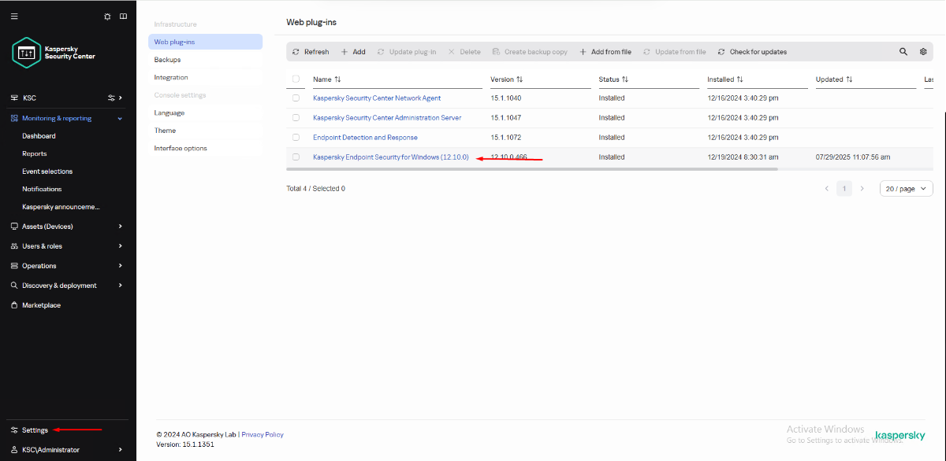Open the KSC server properties sliders icon
This screenshot has width=946, height=461.
pyautogui.click(x=111, y=98)
